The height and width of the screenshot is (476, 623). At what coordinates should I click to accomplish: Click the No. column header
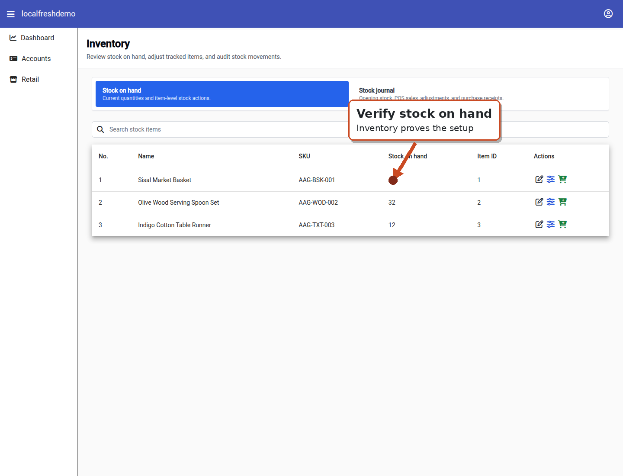103,156
